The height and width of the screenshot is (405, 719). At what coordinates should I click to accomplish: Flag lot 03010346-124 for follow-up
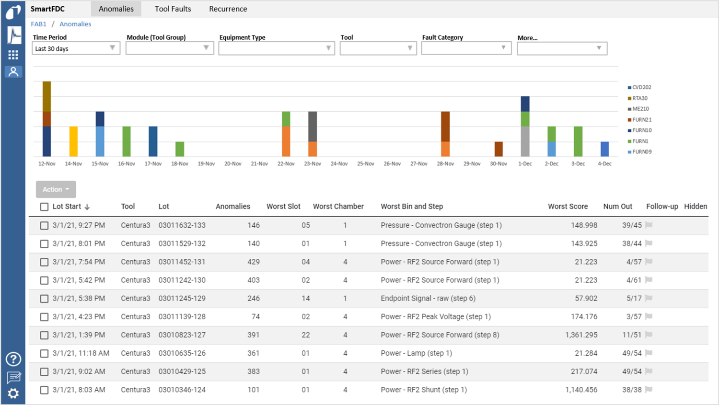(649, 389)
